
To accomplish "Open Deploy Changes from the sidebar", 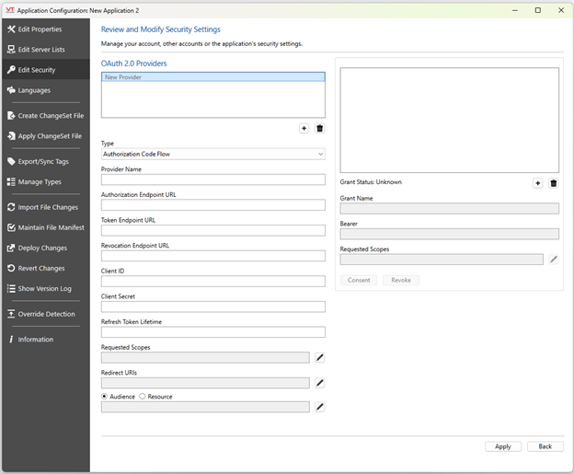I will (42, 249).
